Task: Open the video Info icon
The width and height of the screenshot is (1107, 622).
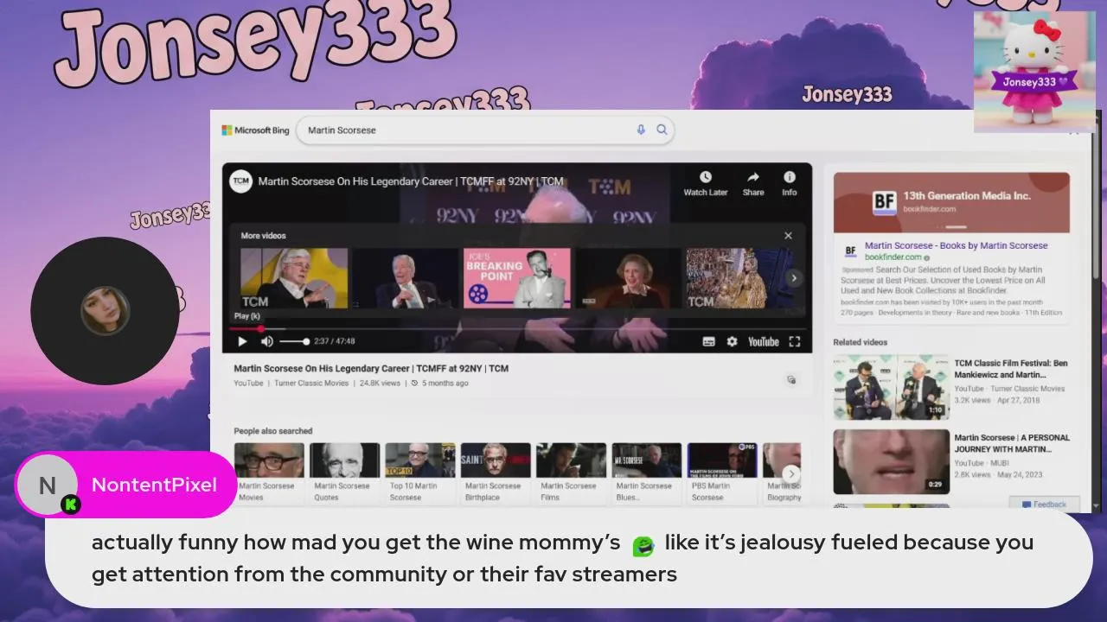Action: coord(790,177)
